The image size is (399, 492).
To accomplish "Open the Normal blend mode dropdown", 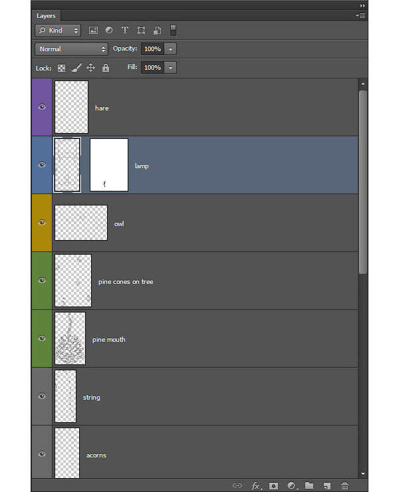I will point(72,49).
